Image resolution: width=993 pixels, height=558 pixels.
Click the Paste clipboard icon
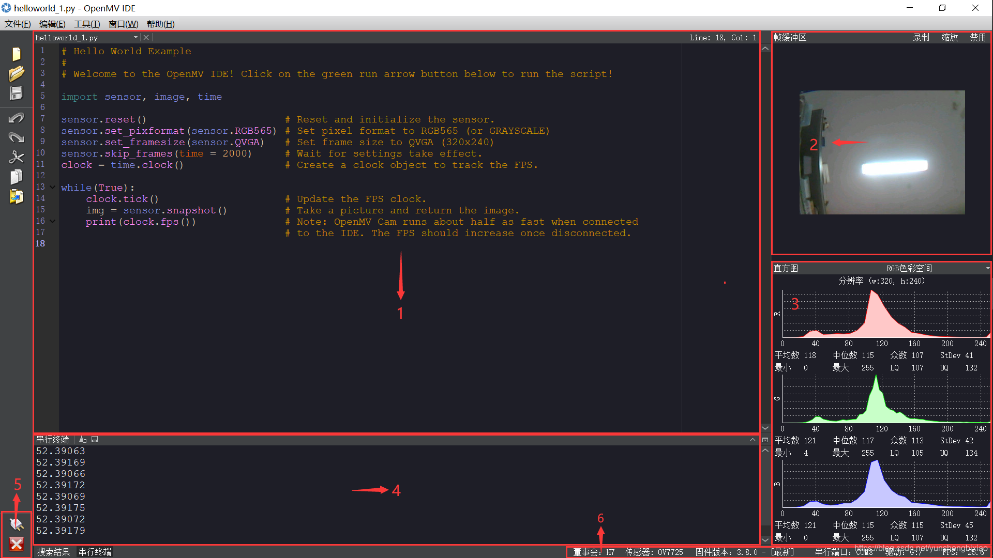coord(16,197)
